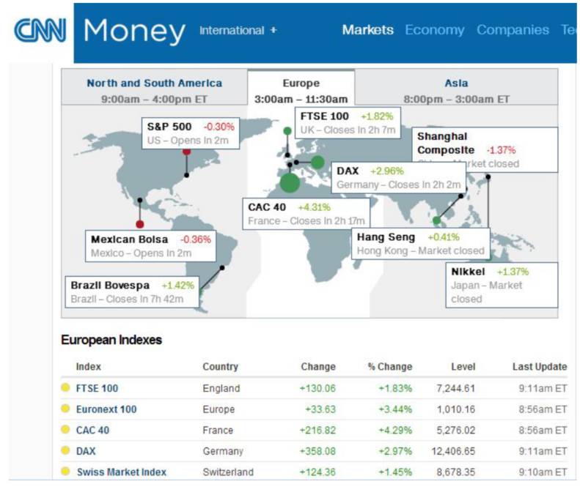
Task: Click the England country cell
Action: coord(221,388)
